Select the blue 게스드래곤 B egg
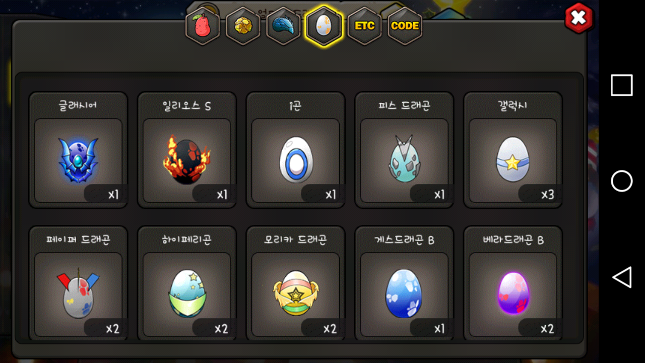 [x=405, y=284]
